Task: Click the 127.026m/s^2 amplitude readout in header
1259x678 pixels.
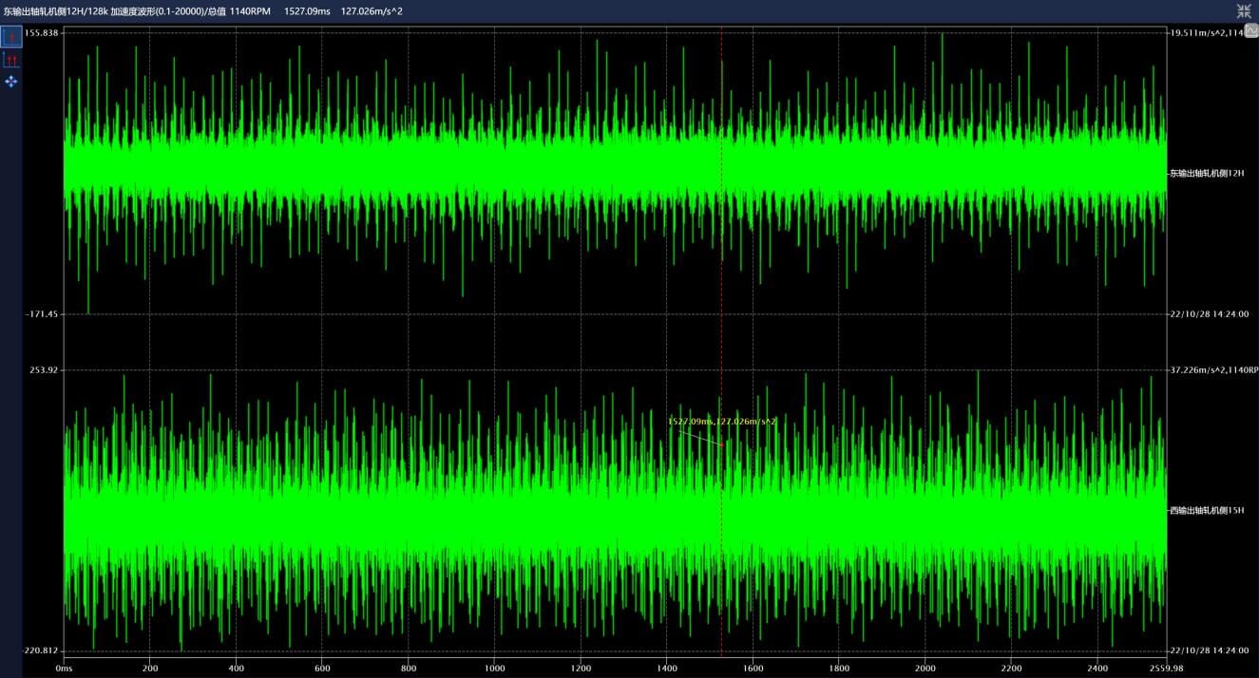Action: click(x=372, y=11)
